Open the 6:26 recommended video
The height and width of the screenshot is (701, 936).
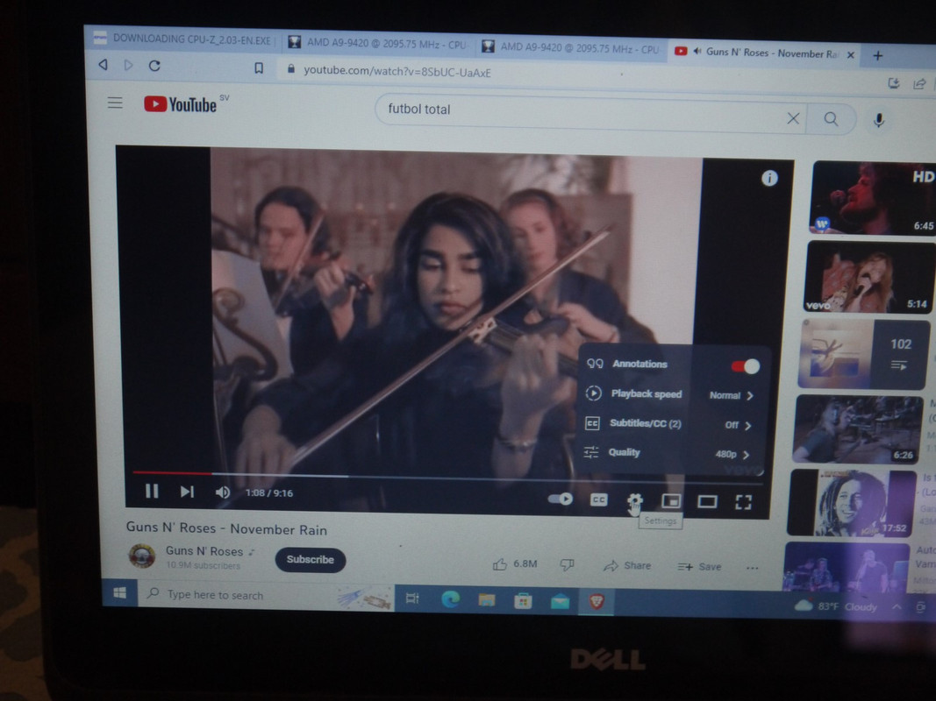[x=858, y=428]
